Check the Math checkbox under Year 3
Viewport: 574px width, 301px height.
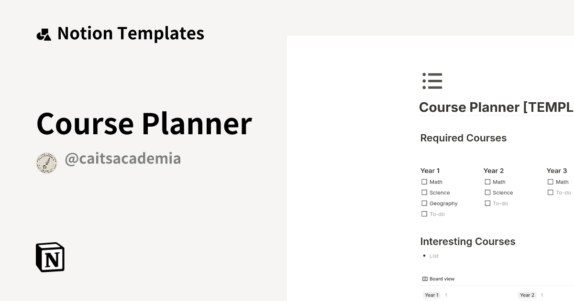(550, 182)
